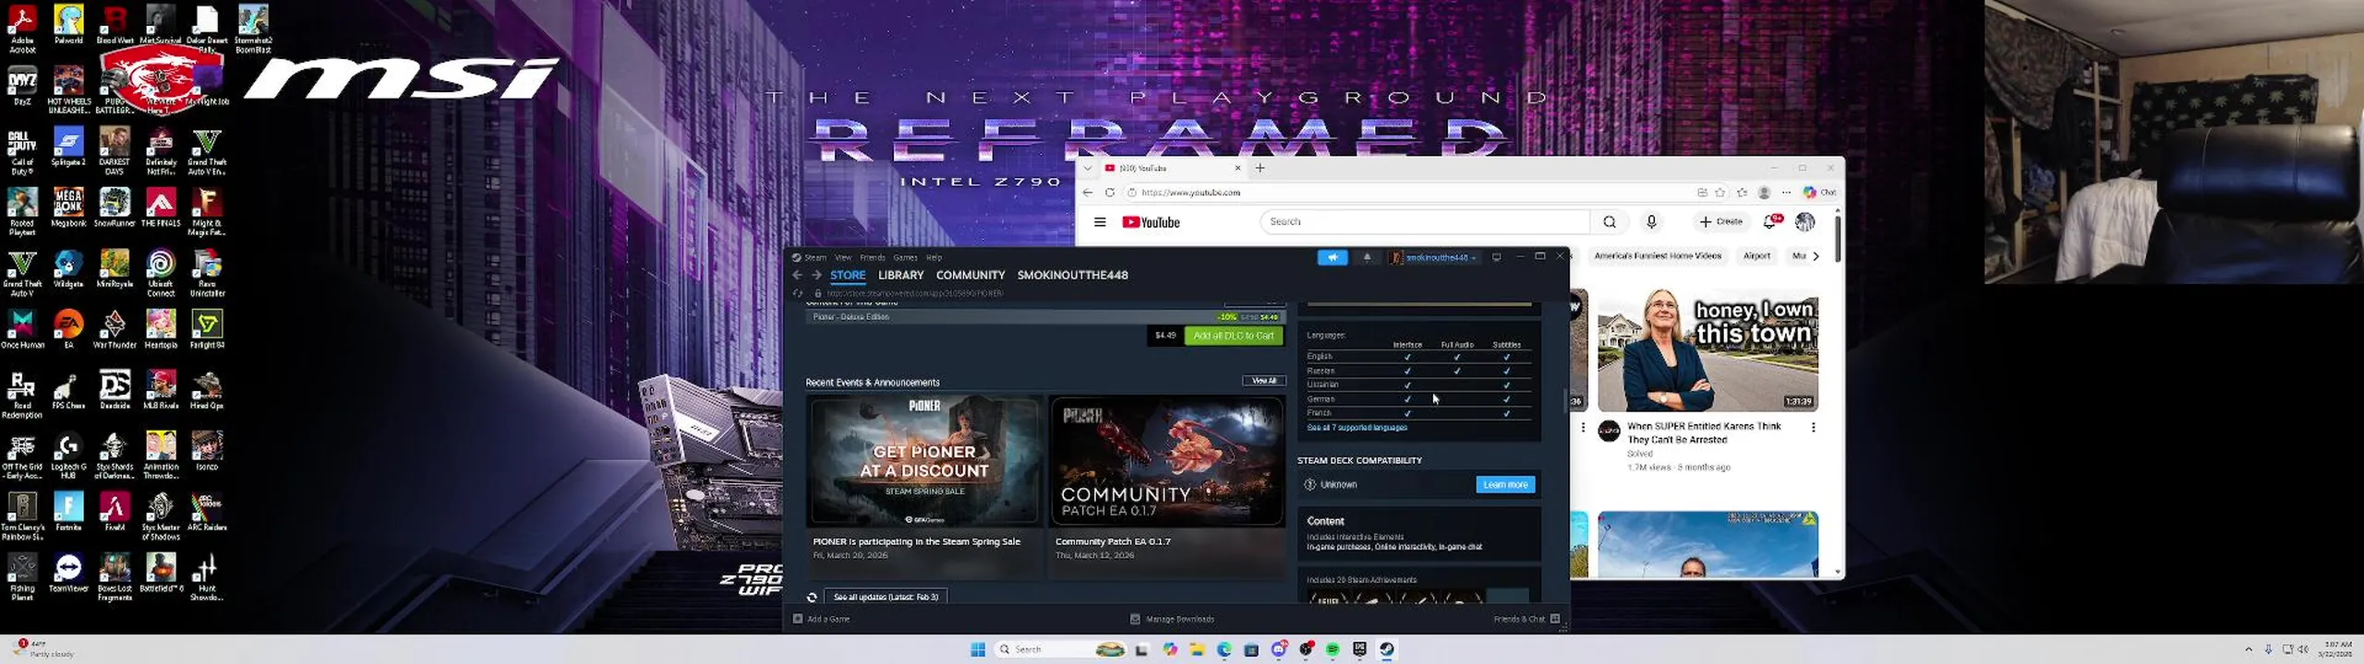
Task: Open Edge tab actions dropdown arrow
Action: pyautogui.click(x=1088, y=168)
